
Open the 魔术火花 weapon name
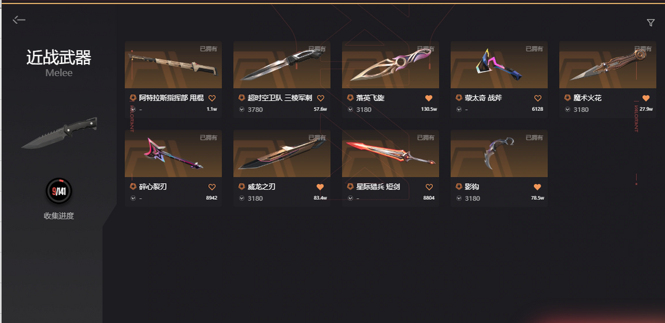click(587, 98)
